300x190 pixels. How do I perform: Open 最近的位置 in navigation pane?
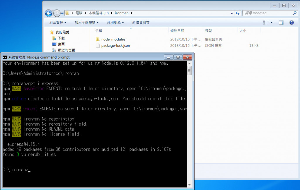click(x=67, y=50)
